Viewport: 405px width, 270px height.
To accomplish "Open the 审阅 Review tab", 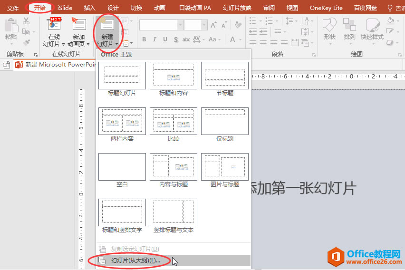I will (x=269, y=8).
